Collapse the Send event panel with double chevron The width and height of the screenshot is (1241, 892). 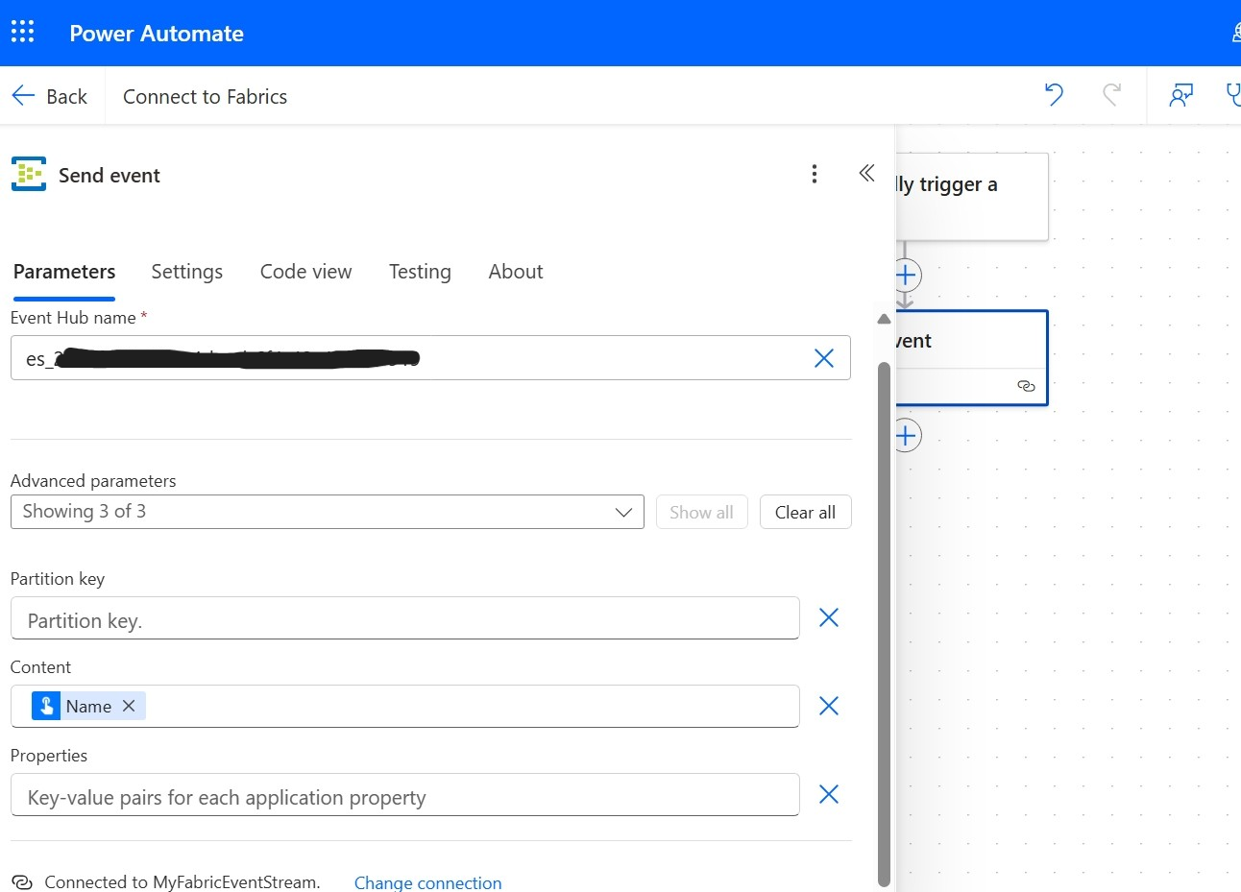pos(866,174)
